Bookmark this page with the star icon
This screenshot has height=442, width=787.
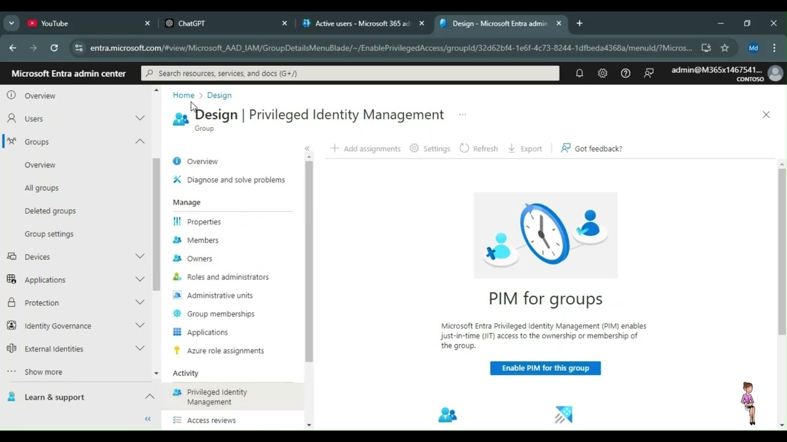(x=725, y=48)
